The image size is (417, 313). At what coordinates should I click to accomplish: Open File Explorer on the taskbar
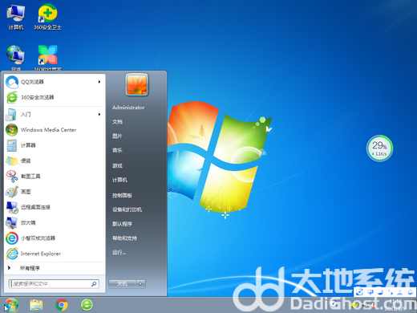pyautogui.click(x=36, y=305)
